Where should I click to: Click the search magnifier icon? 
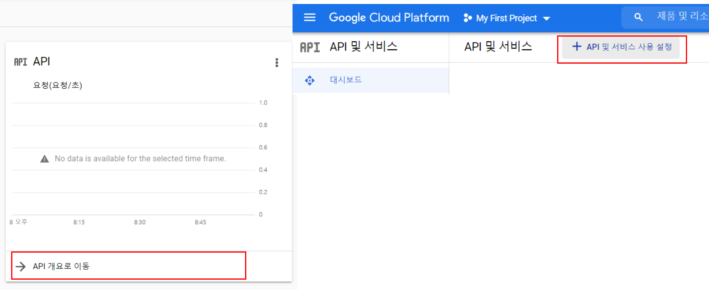(638, 17)
